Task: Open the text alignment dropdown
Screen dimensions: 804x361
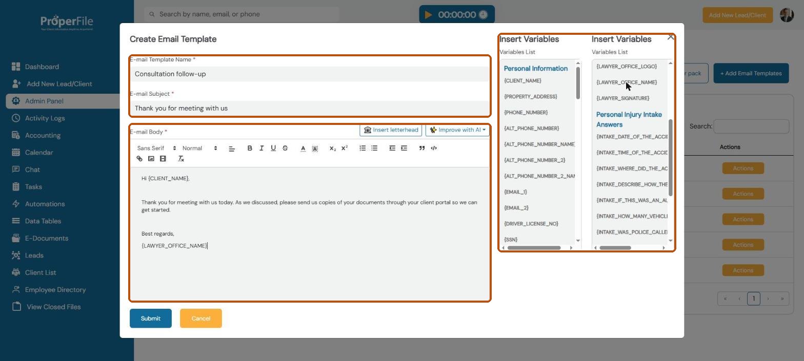Action: coord(232,148)
